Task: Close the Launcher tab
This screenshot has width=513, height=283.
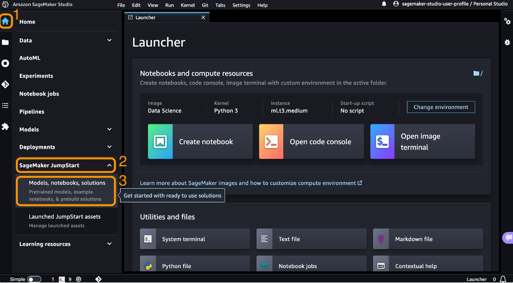Action: pyautogui.click(x=203, y=18)
